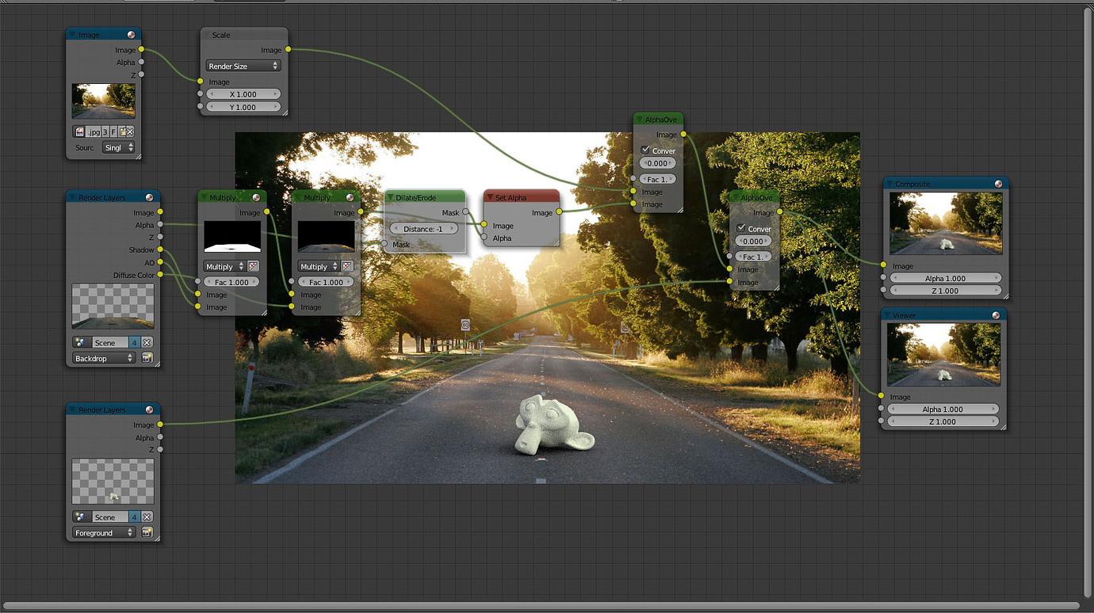This screenshot has height=613, width=1094.
Task: Adjust Alpha 1.000 on Viewer node
Action: [x=943, y=409]
